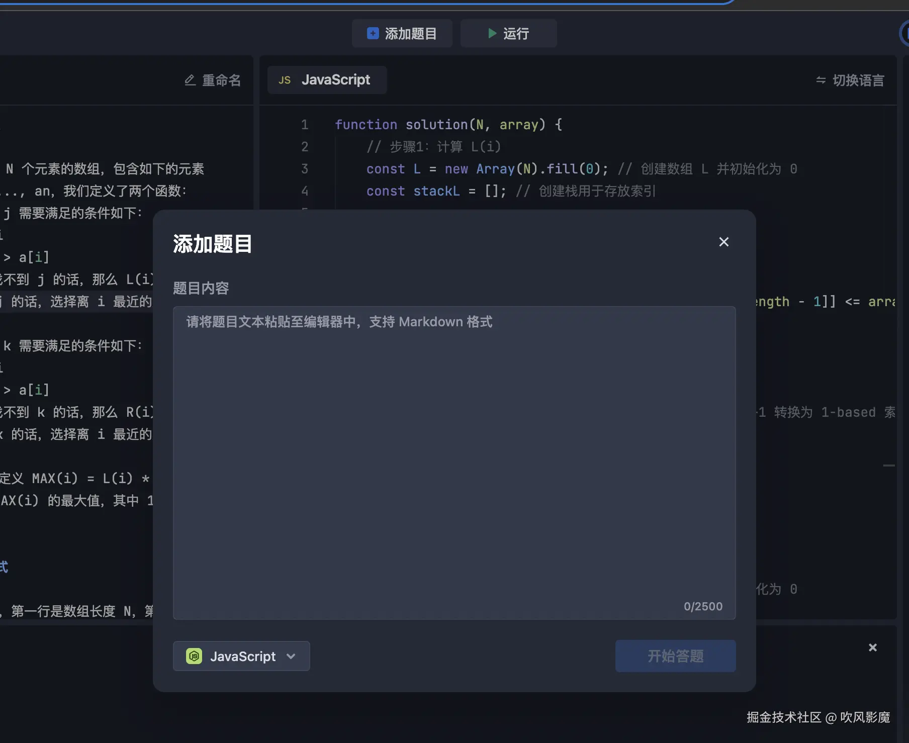Select the JavaScript editor tab
Screen dimensions: 909x743
click(x=327, y=80)
